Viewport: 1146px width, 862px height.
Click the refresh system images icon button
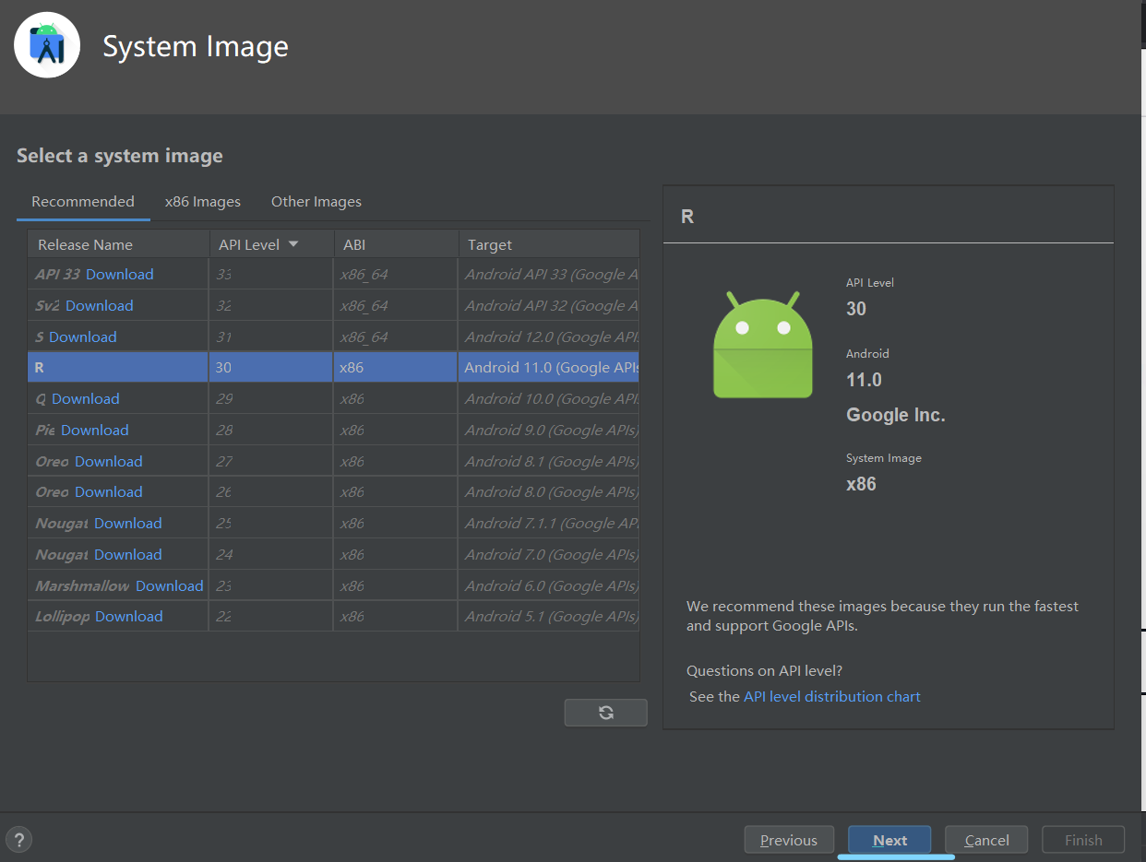(x=605, y=713)
